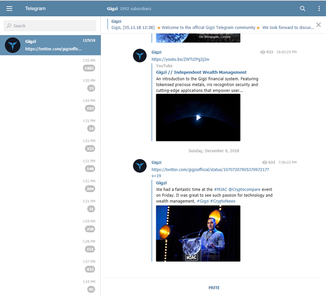This screenshot has height=297, width=326.
Task: Open the Old Billingsgate London image
Action: 198,38
